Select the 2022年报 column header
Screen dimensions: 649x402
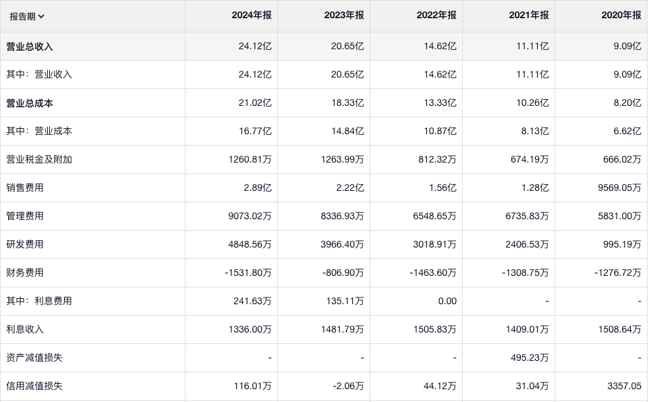[436, 15]
